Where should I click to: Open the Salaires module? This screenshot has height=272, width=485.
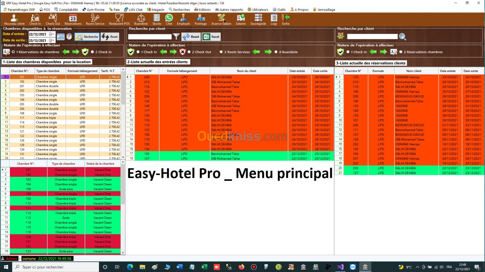pos(241,20)
